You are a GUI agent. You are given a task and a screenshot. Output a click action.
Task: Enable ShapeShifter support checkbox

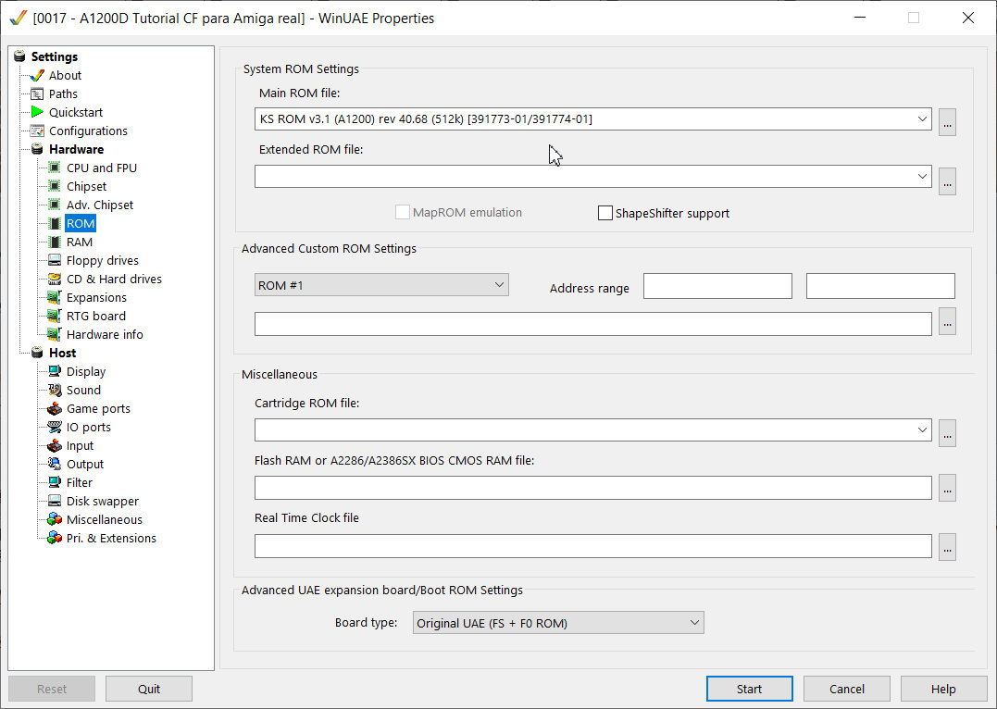tap(605, 213)
